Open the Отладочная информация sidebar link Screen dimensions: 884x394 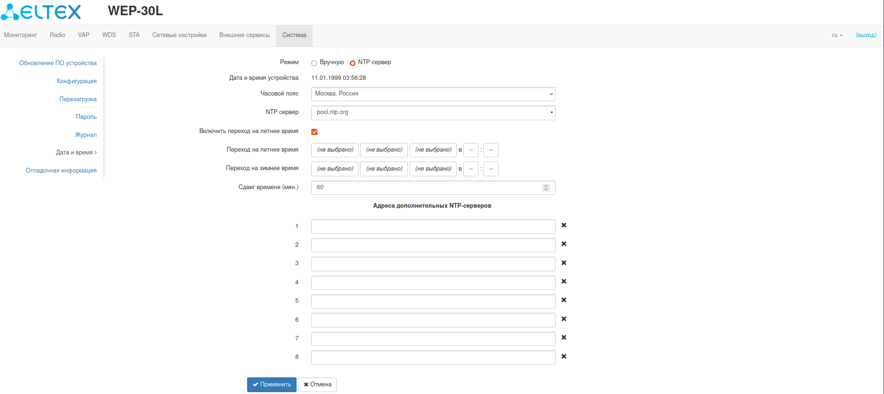(x=61, y=171)
